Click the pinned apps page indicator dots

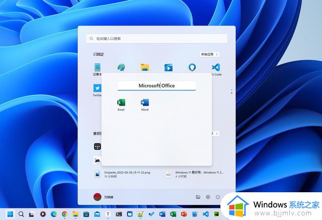pos(231,92)
